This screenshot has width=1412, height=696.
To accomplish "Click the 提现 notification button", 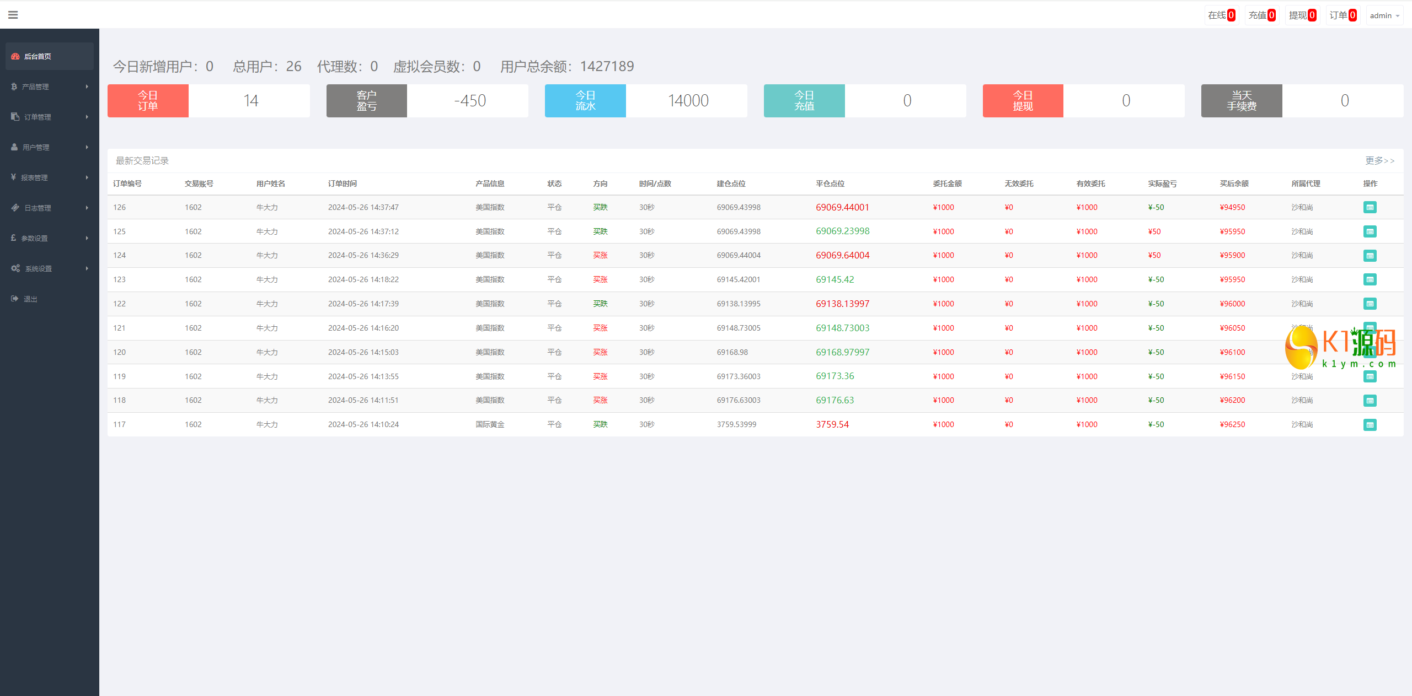I will pyautogui.click(x=1302, y=15).
